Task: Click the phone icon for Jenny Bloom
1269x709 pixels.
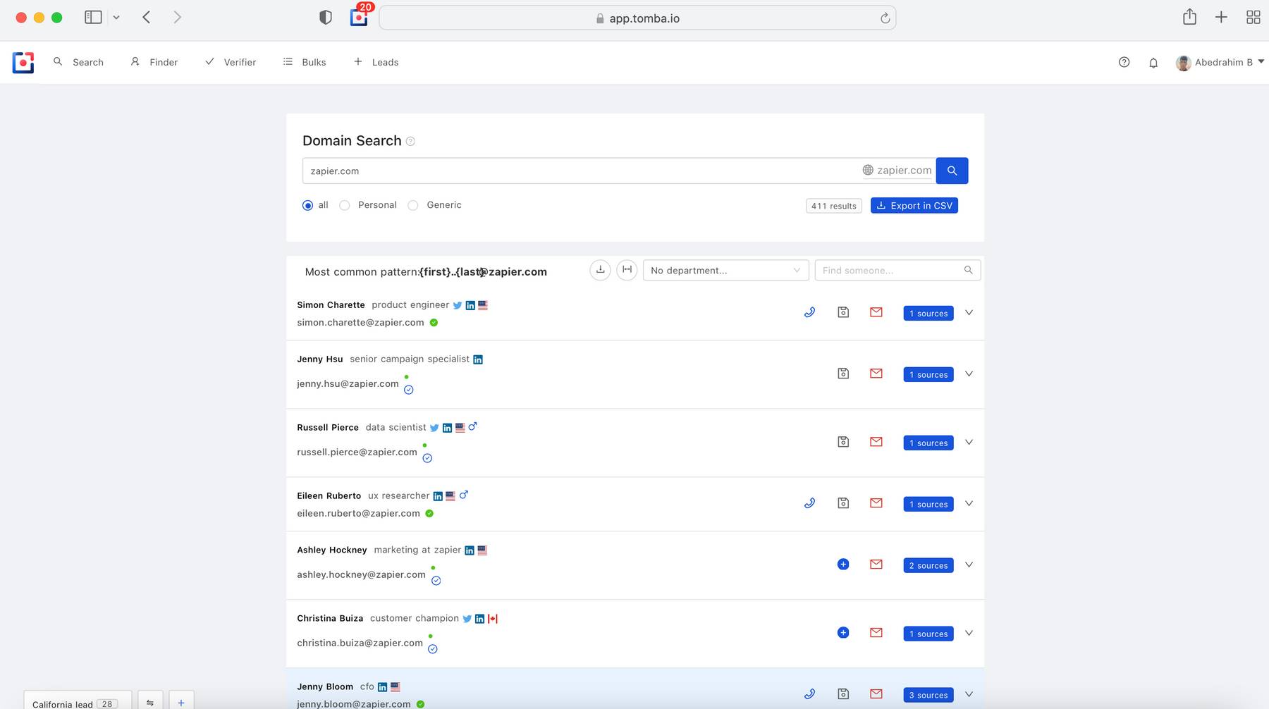Action: (809, 694)
